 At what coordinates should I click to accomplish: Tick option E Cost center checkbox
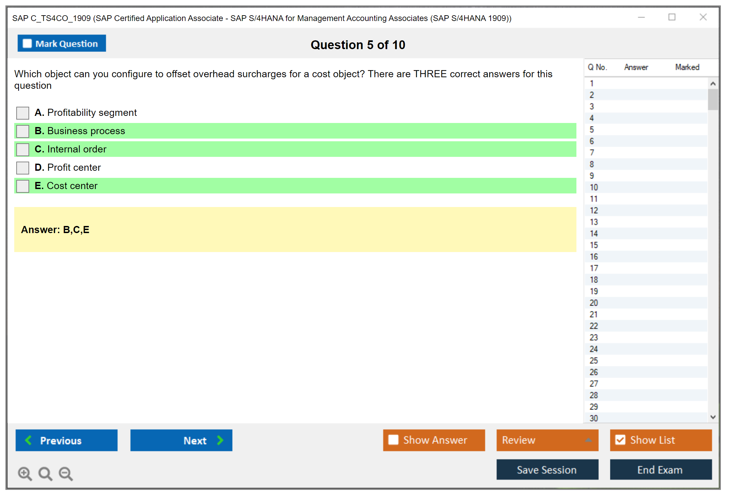click(23, 186)
